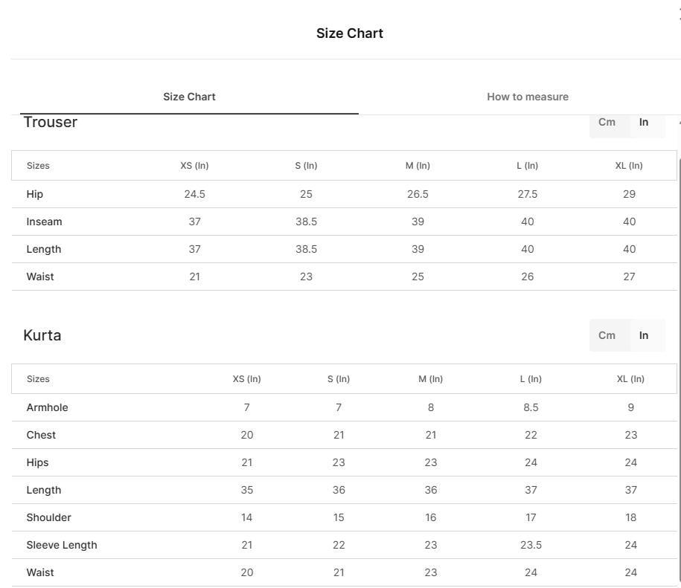Click the Shoulder row label
The height and width of the screenshot is (588, 681).
pyautogui.click(x=48, y=517)
